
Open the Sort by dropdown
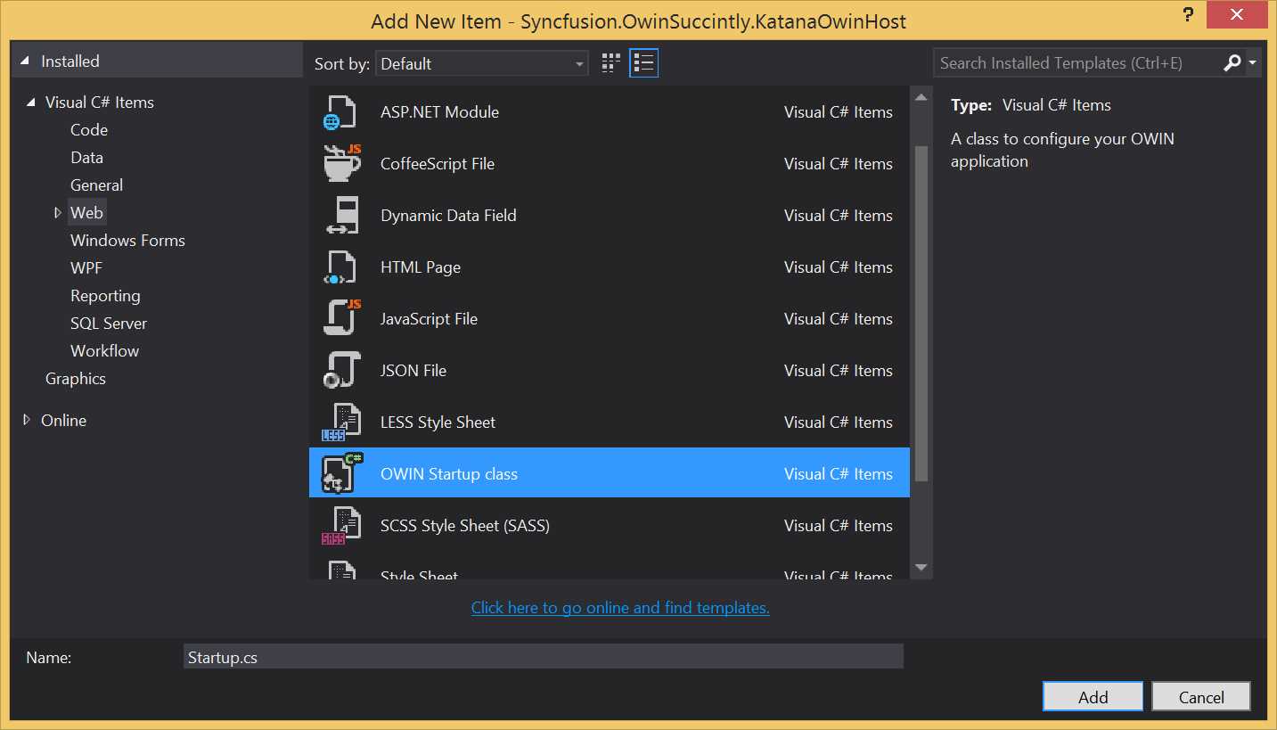point(482,63)
